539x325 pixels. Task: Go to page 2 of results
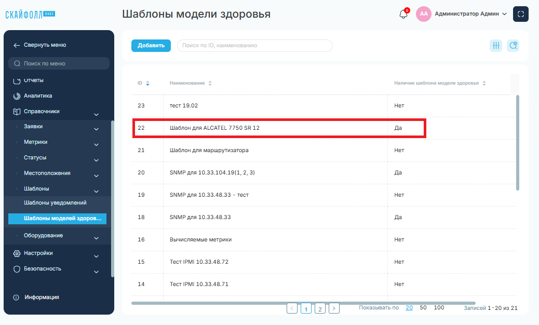320,308
